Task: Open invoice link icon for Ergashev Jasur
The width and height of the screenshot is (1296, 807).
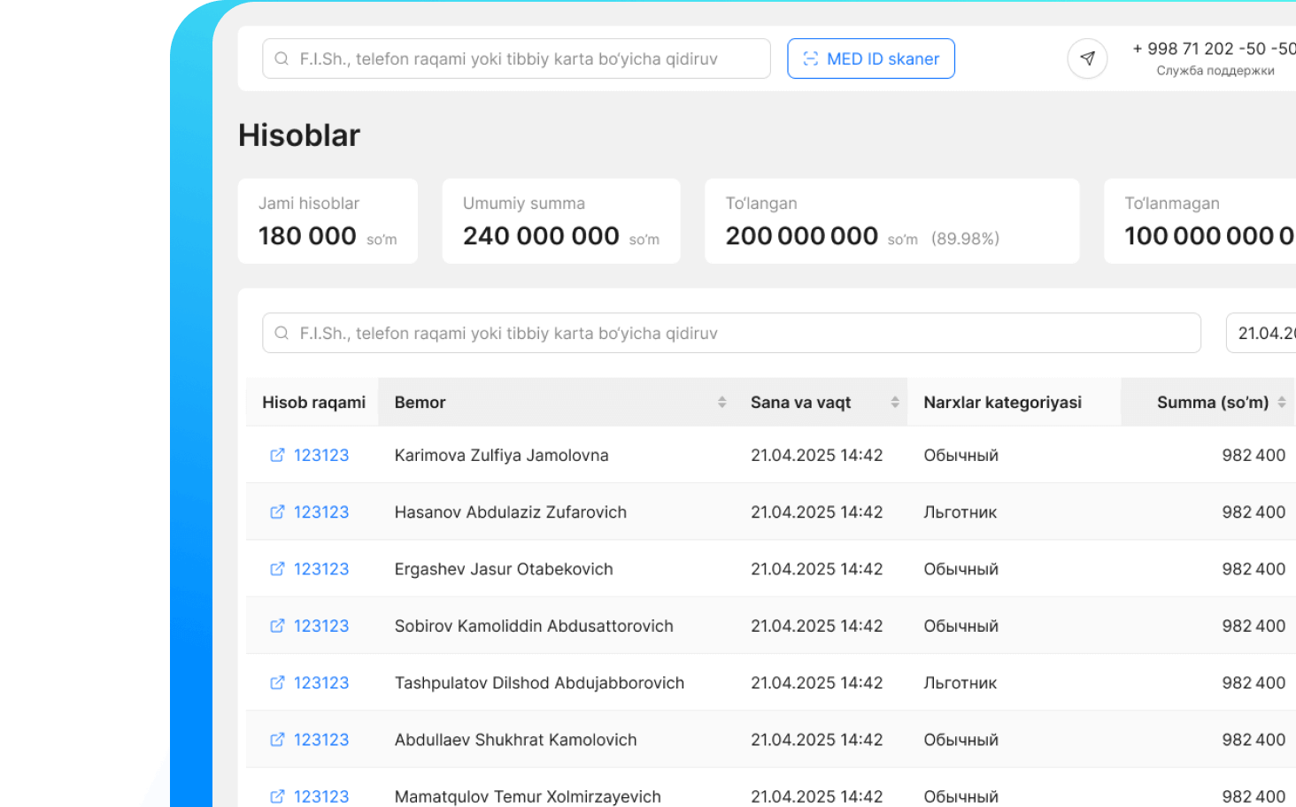Action: 277,569
